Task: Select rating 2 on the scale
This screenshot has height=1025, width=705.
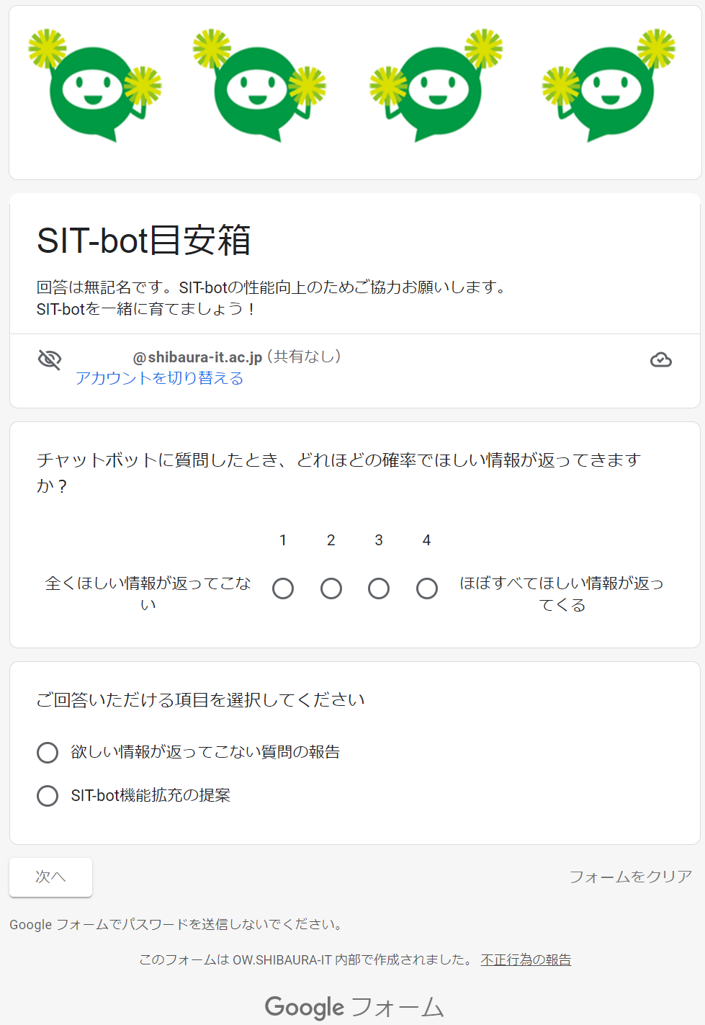Action: [331, 588]
